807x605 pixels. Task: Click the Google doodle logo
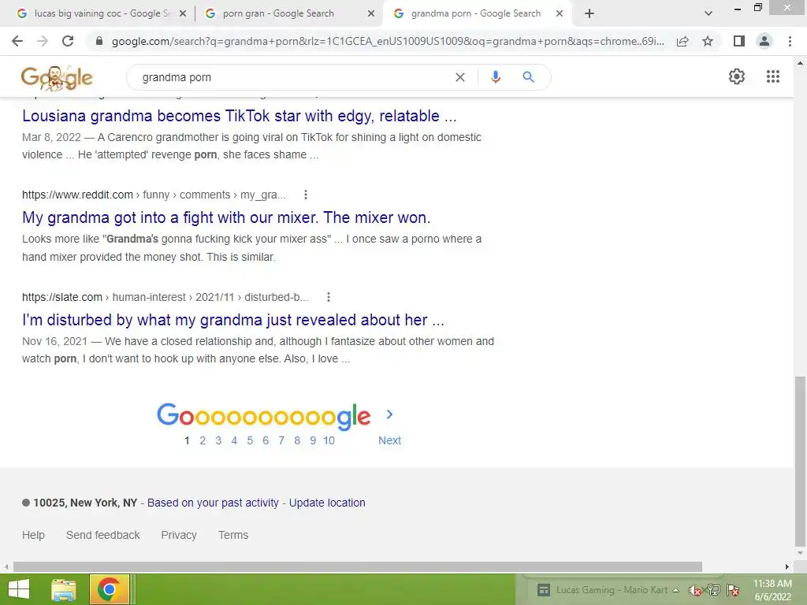[x=57, y=78]
